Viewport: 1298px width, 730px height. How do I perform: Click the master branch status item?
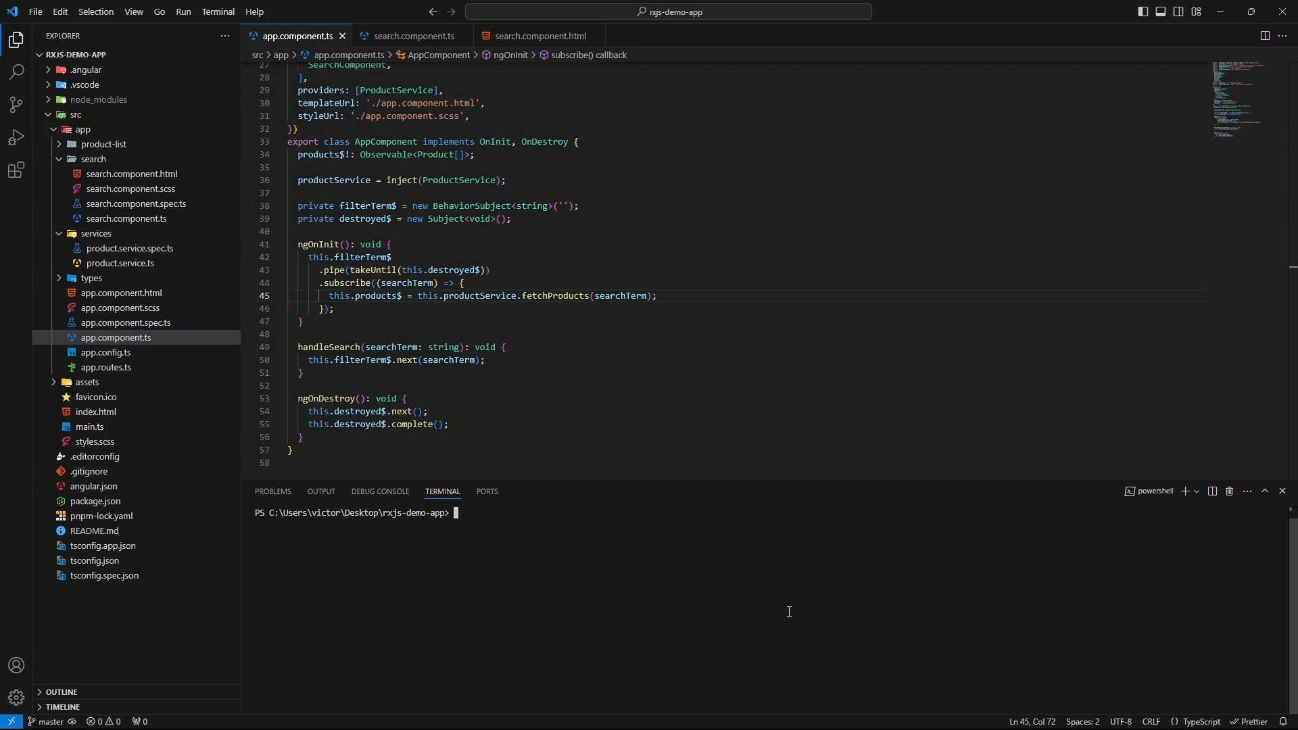click(x=51, y=722)
